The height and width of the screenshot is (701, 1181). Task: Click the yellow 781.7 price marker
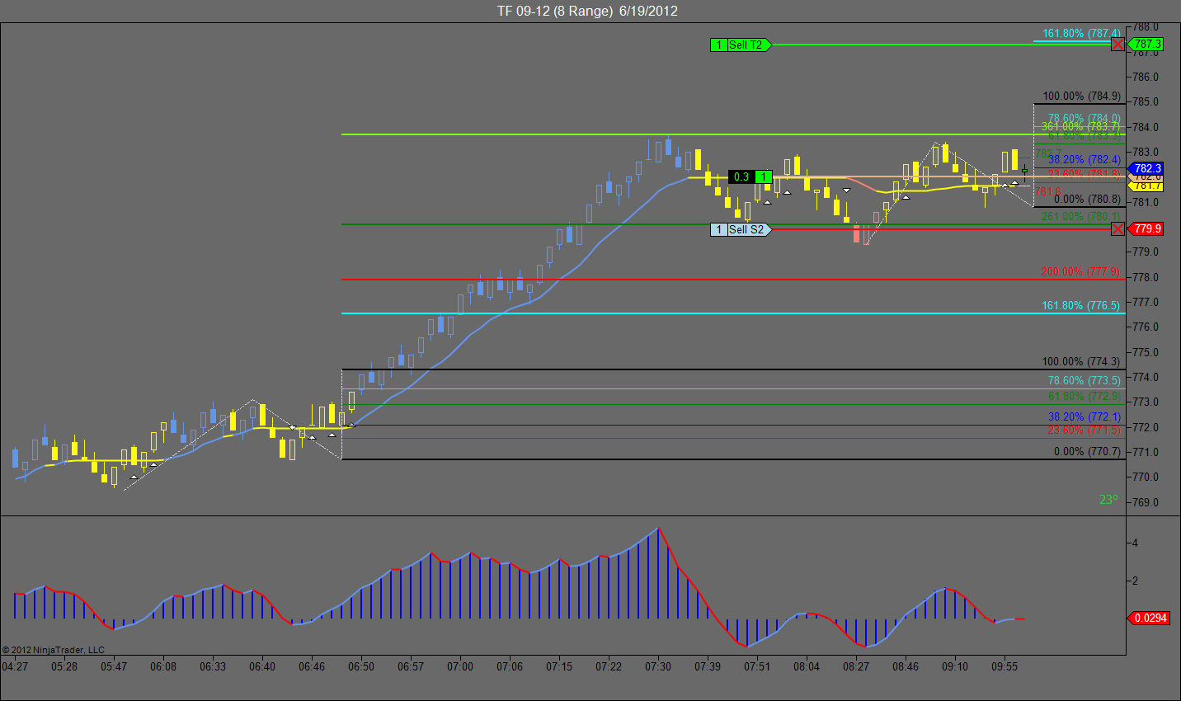[1146, 186]
